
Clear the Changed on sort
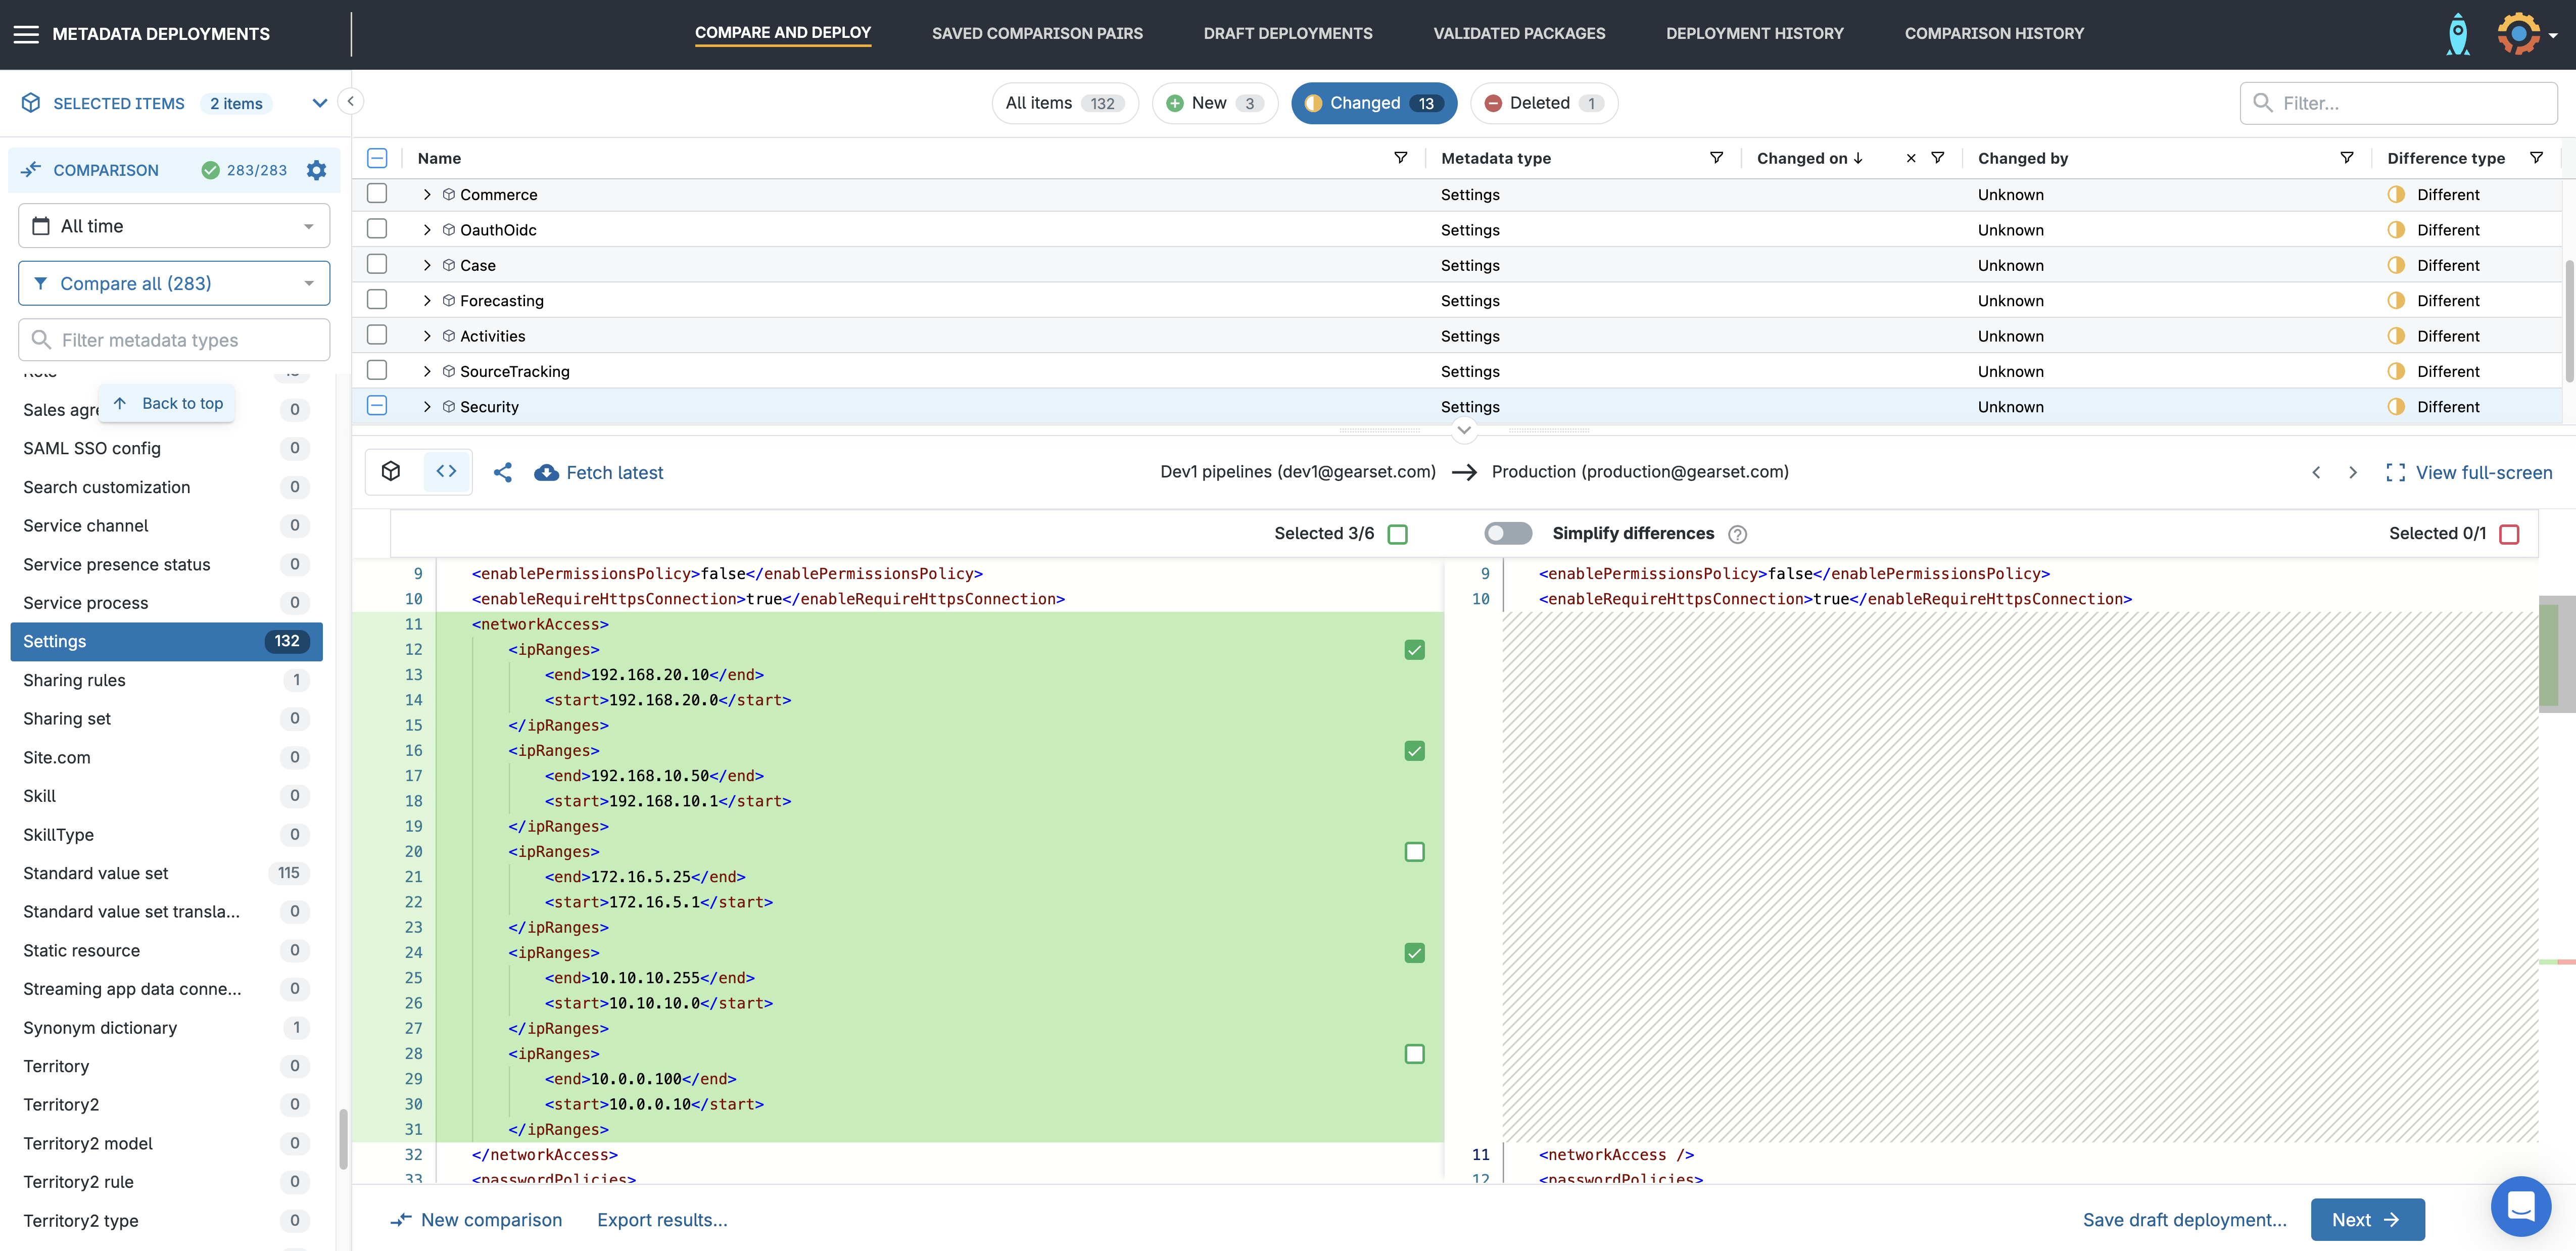1910,158
